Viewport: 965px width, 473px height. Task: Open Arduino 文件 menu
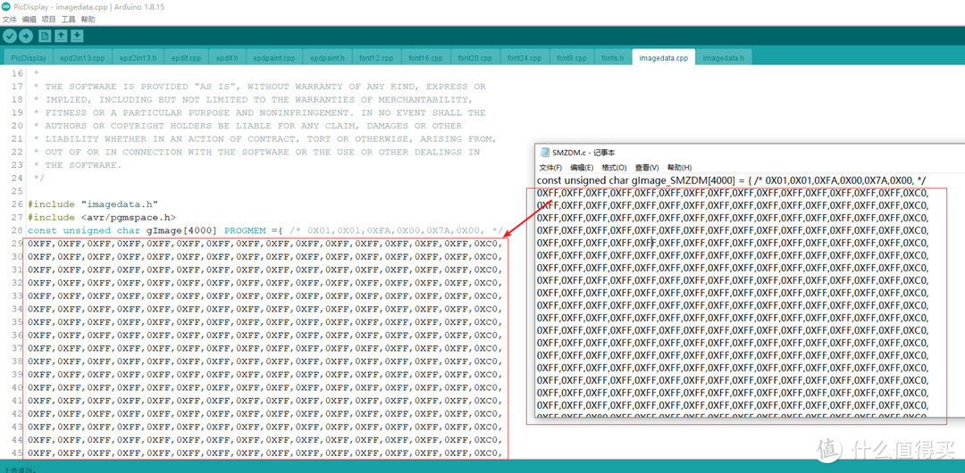pyautogui.click(x=9, y=19)
